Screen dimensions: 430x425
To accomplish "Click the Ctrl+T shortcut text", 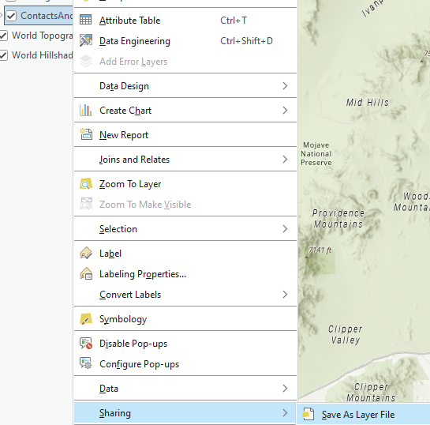I will coord(234,21).
